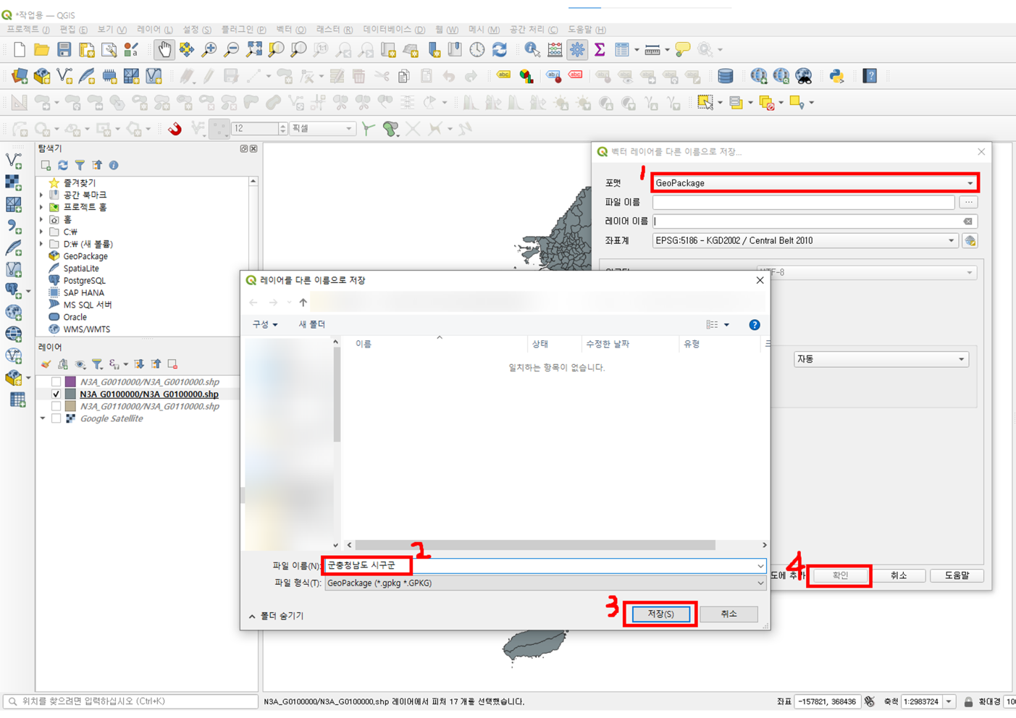Click the 확인 OK button in vector save dialog
1016x718 pixels.
[x=840, y=576]
